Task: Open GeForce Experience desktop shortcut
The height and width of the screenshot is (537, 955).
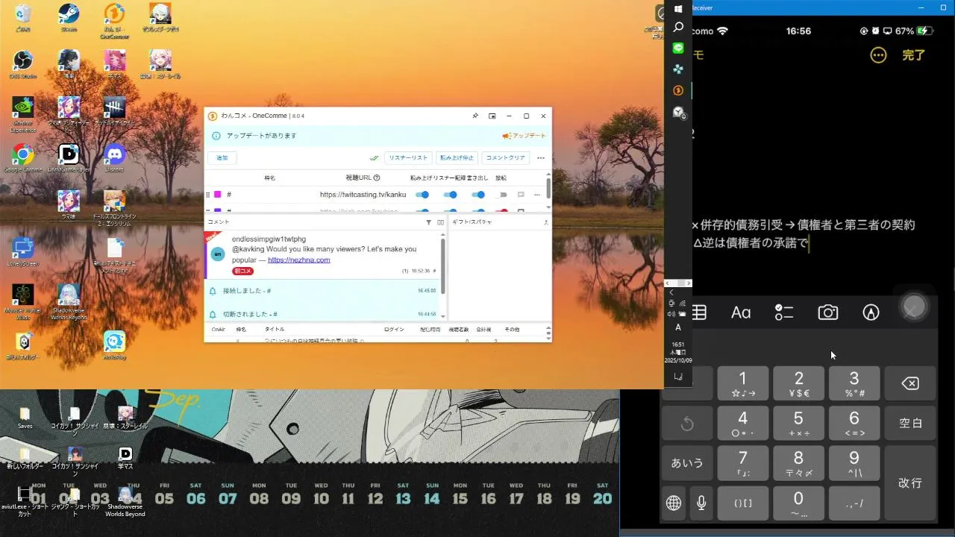Action: pyautogui.click(x=23, y=114)
